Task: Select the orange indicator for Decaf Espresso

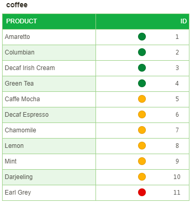Action: pyautogui.click(x=142, y=115)
